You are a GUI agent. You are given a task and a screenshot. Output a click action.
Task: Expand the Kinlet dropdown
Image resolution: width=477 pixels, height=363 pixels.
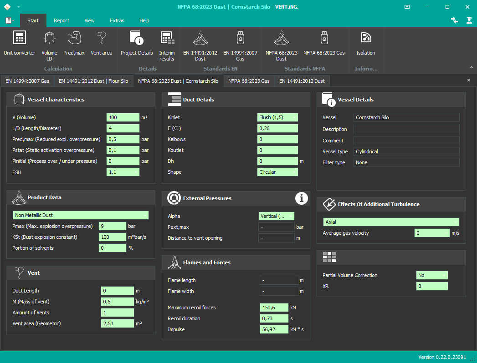pos(294,117)
